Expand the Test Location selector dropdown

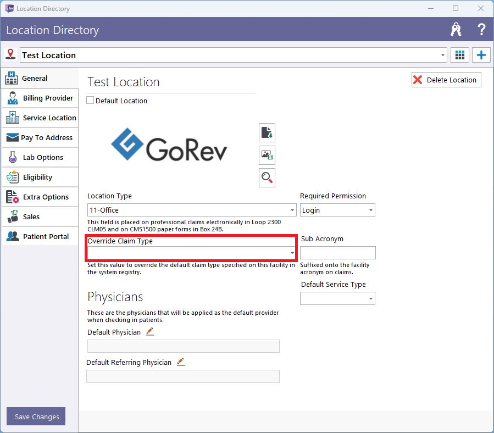[x=443, y=55]
